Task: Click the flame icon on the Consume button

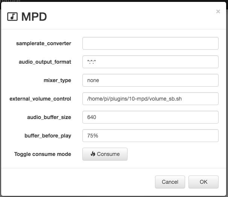Action: point(93,154)
